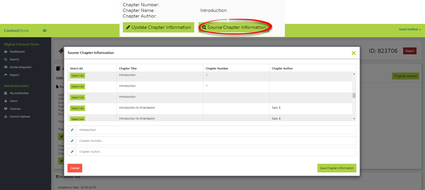Go to Active Requests page
This screenshot has width=425, height=190.
[20, 67]
